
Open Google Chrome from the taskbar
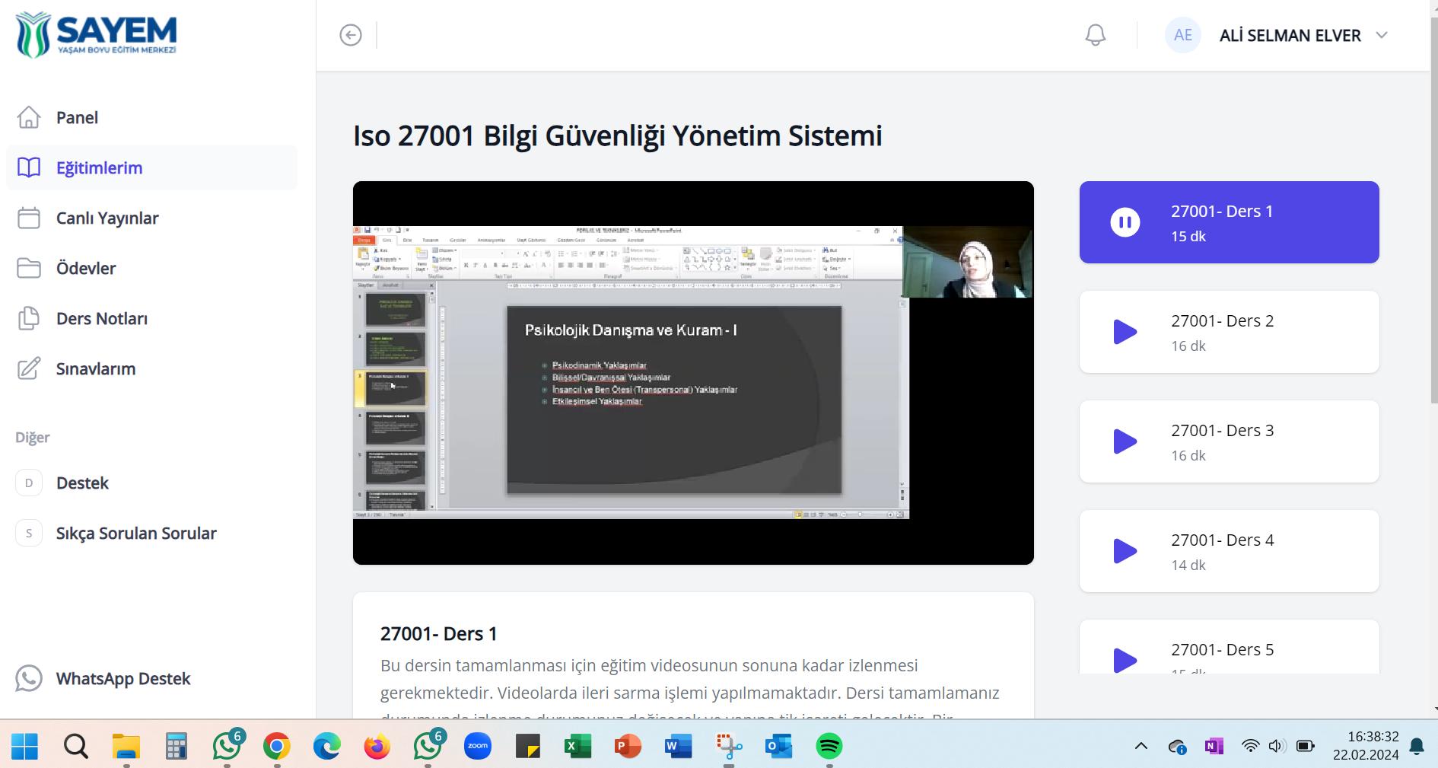click(x=277, y=746)
